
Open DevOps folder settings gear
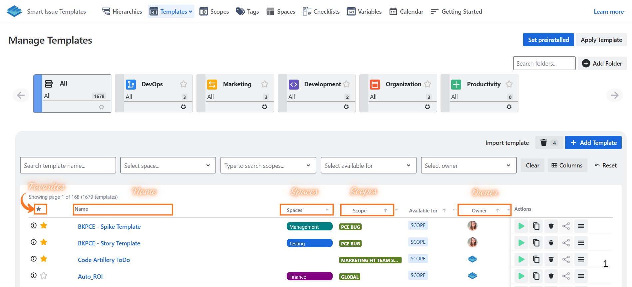click(183, 107)
